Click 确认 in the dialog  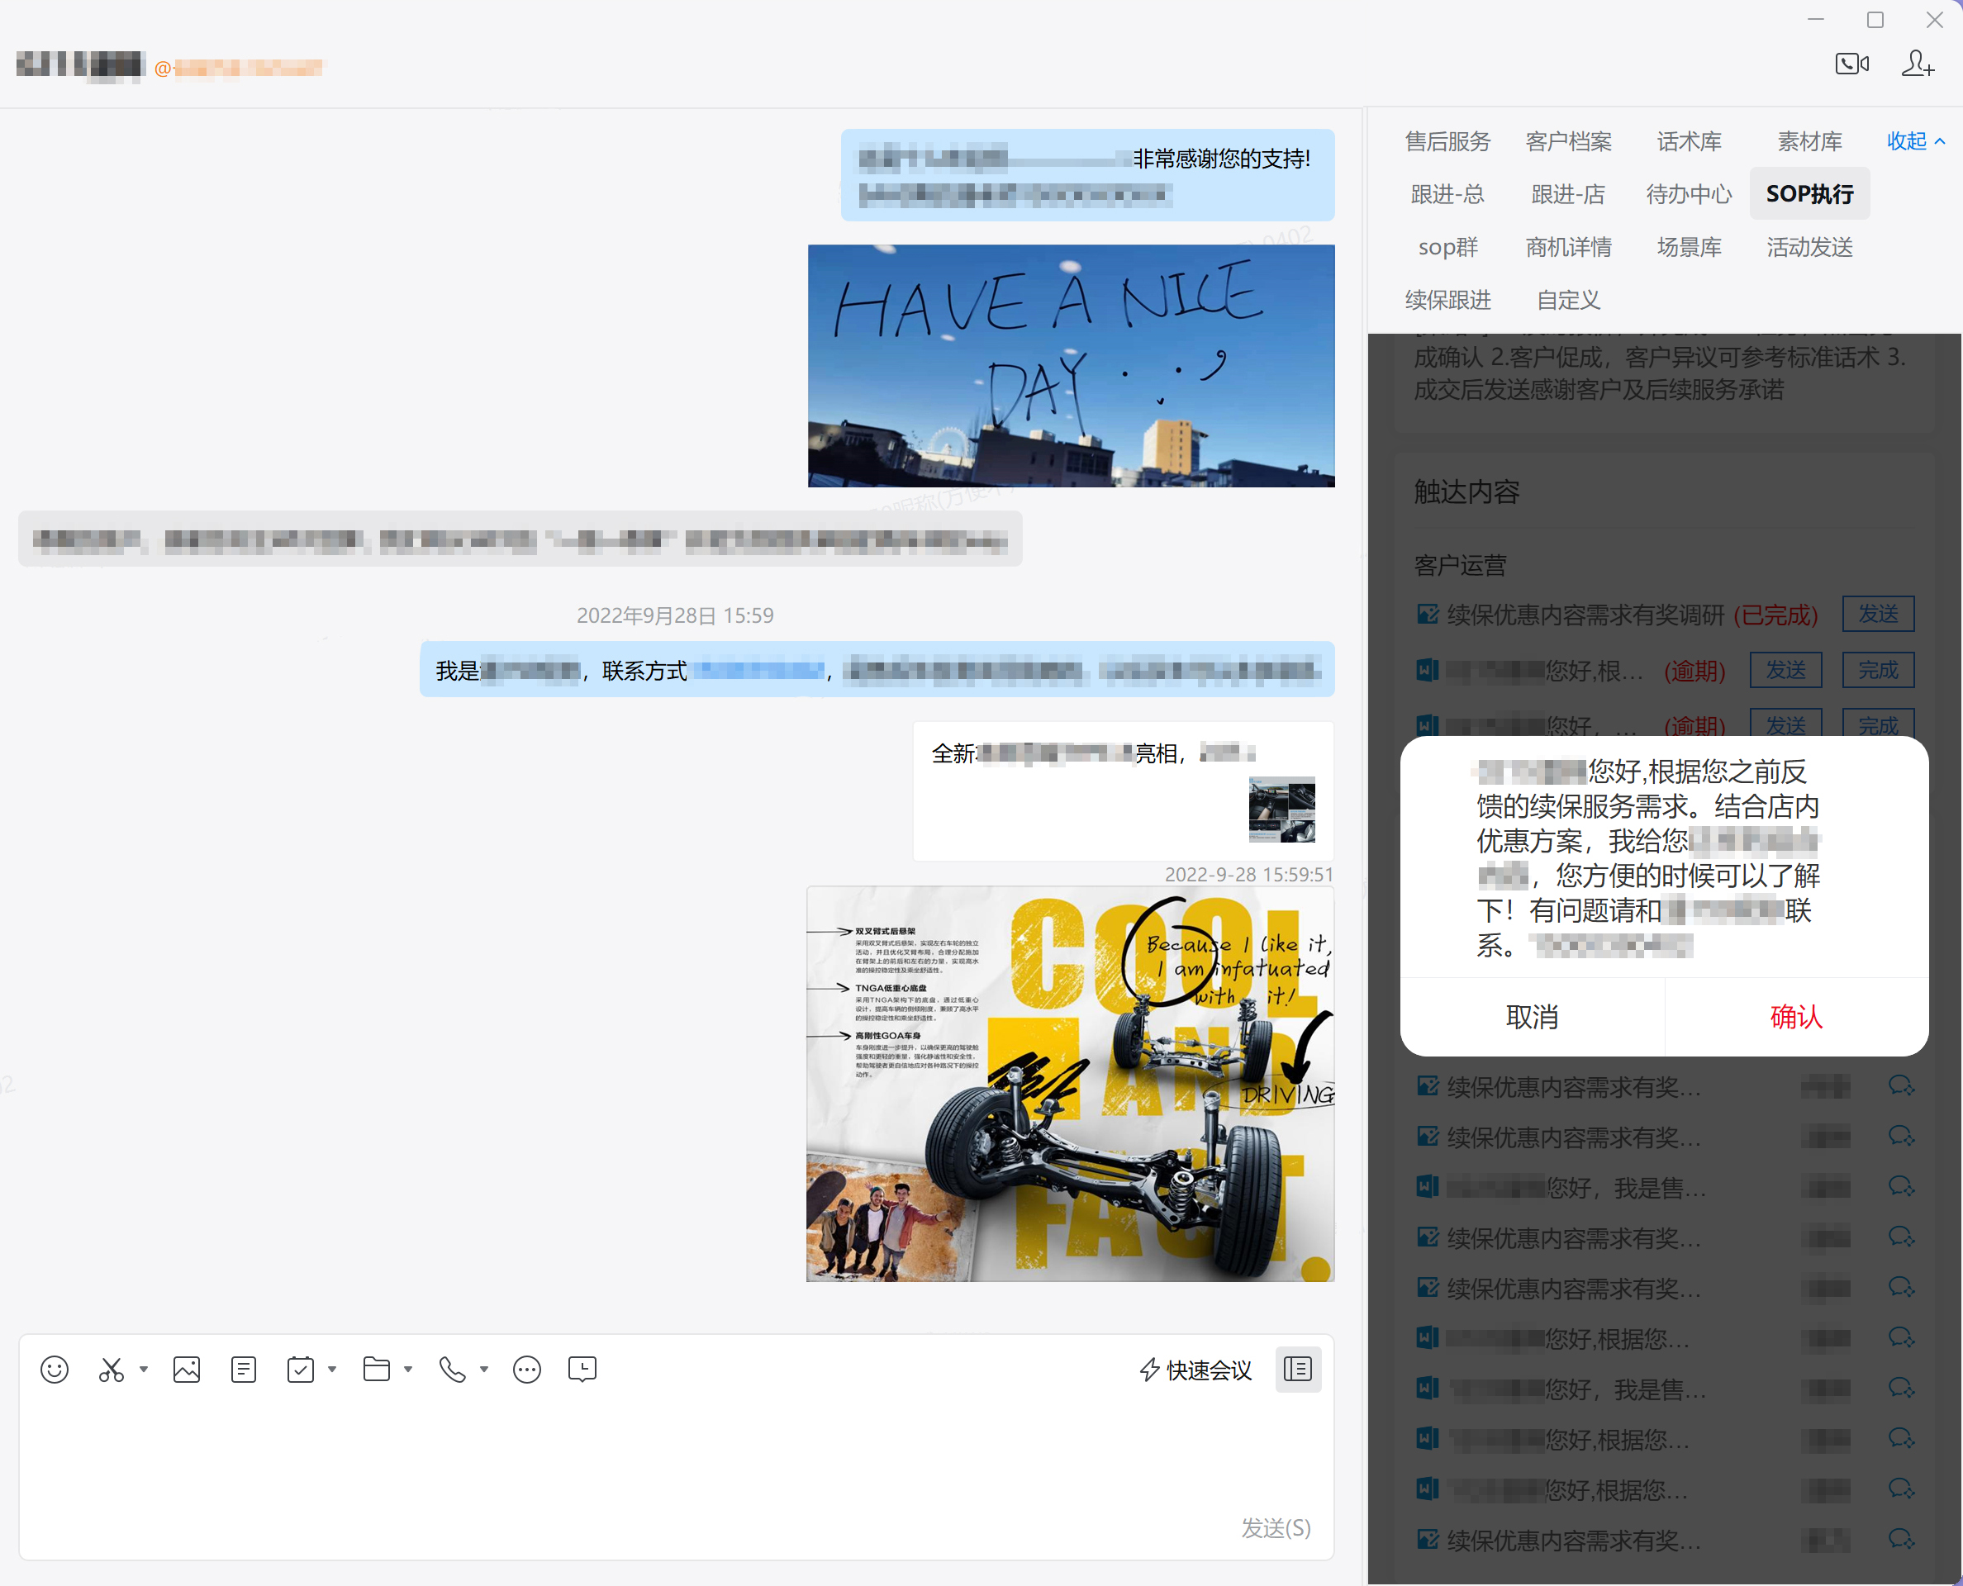tap(1796, 1017)
